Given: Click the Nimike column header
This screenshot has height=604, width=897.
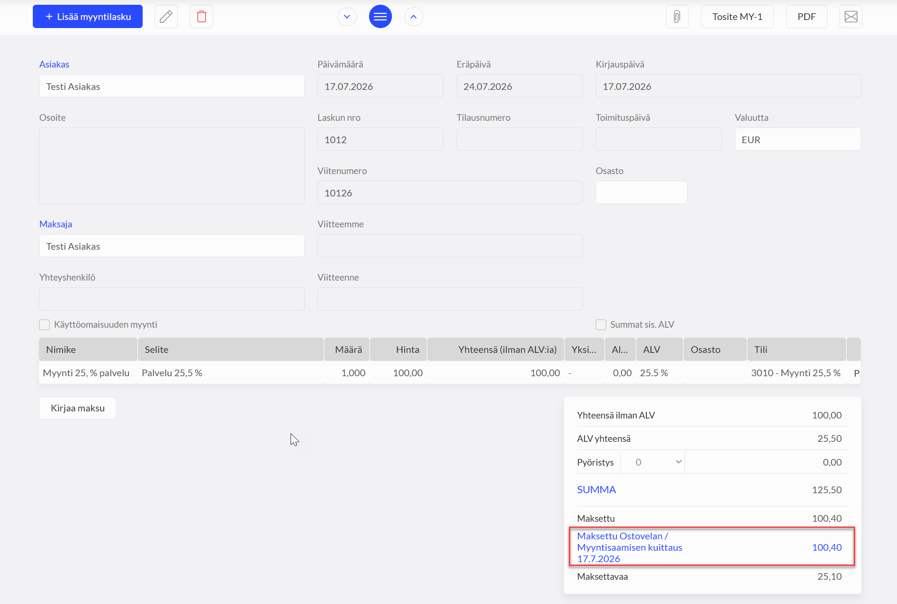Looking at the screenshot, I should (x=88, y=350).
